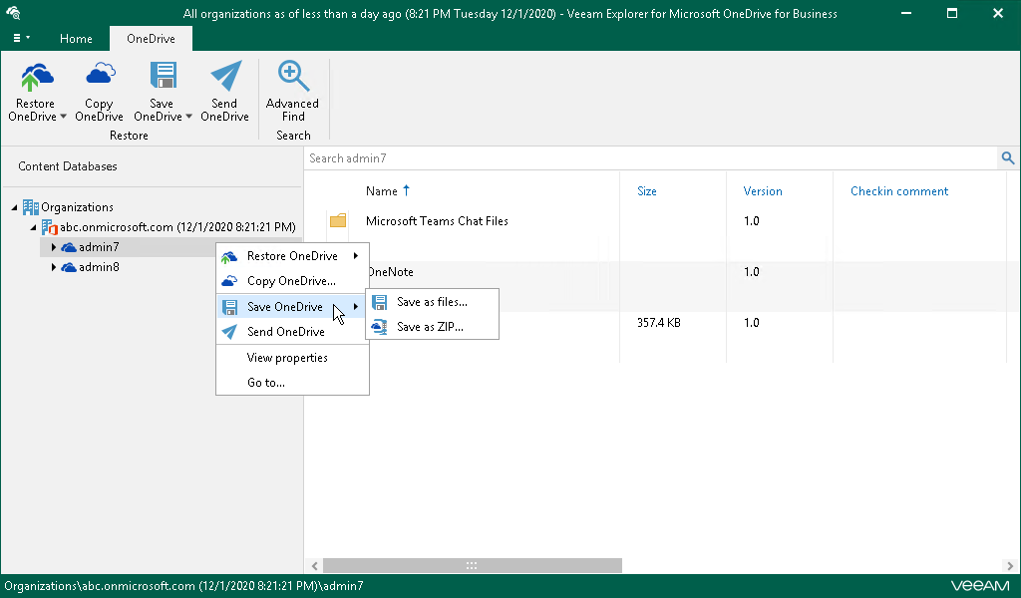Focus the Search admin7 input field

651,158
